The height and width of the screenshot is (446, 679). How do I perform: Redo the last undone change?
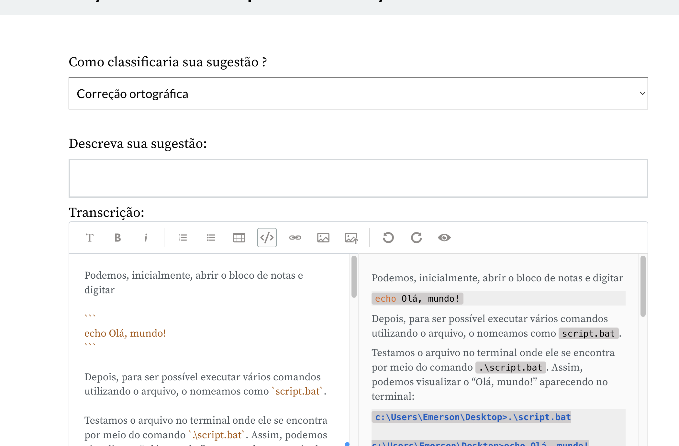coord(416,238)
